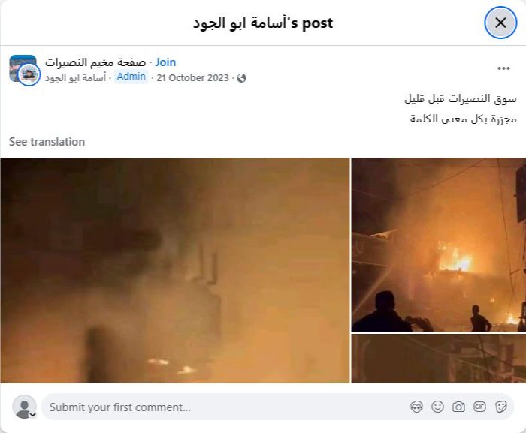
Task: Click See translation link
Action: (x=47, y=142)
